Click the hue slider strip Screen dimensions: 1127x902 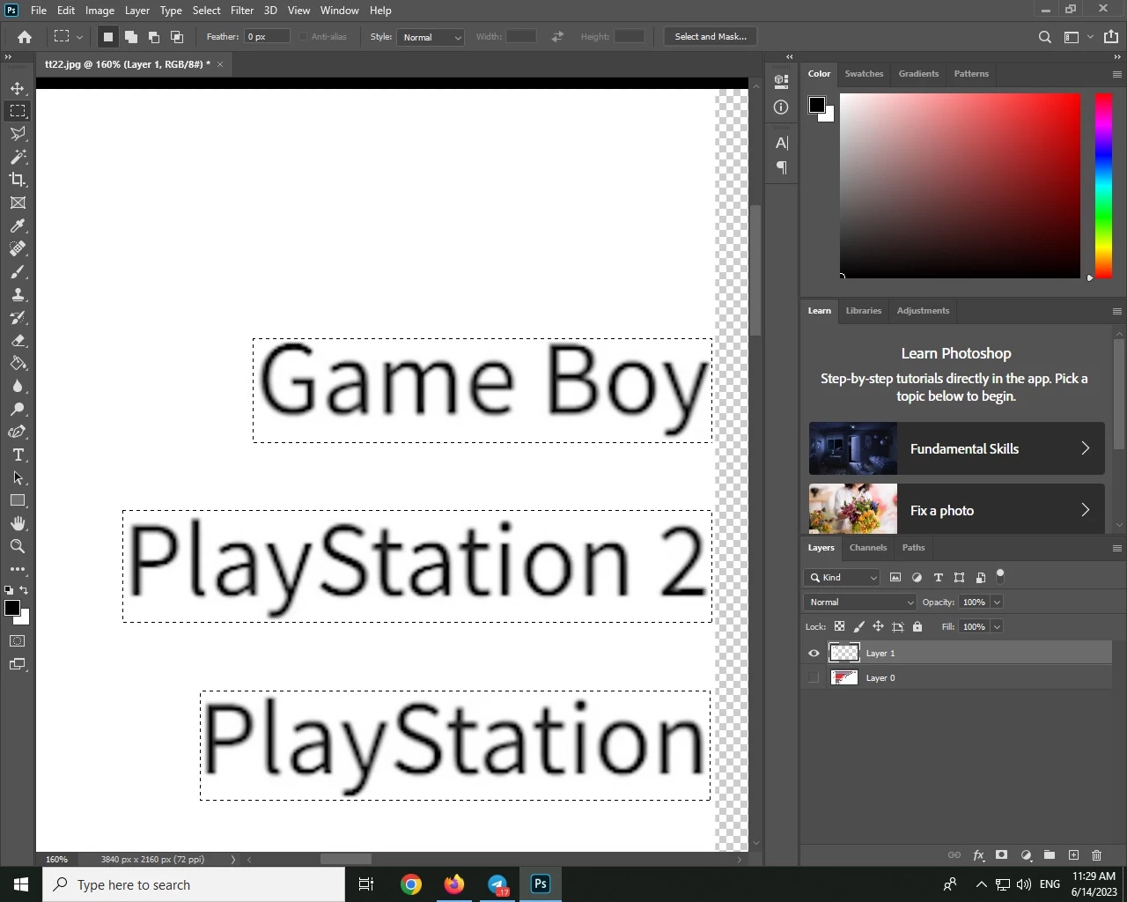(1103, 186)
